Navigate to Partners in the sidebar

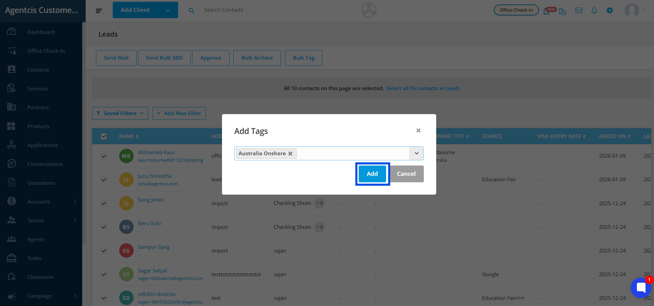point(38,107)
